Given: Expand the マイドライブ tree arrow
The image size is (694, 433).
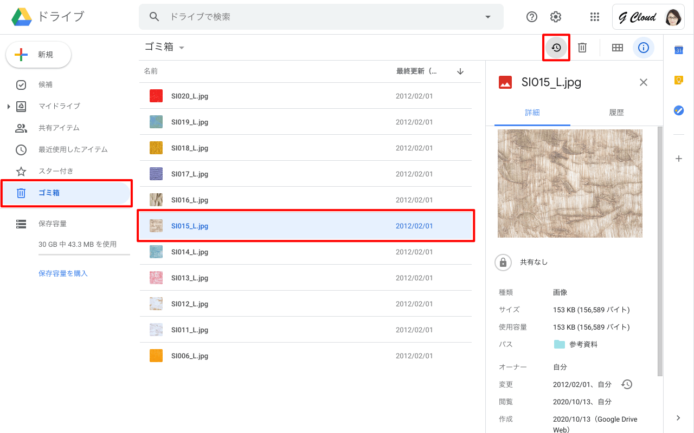Looking at the screenshot, I should coord(9,106).
